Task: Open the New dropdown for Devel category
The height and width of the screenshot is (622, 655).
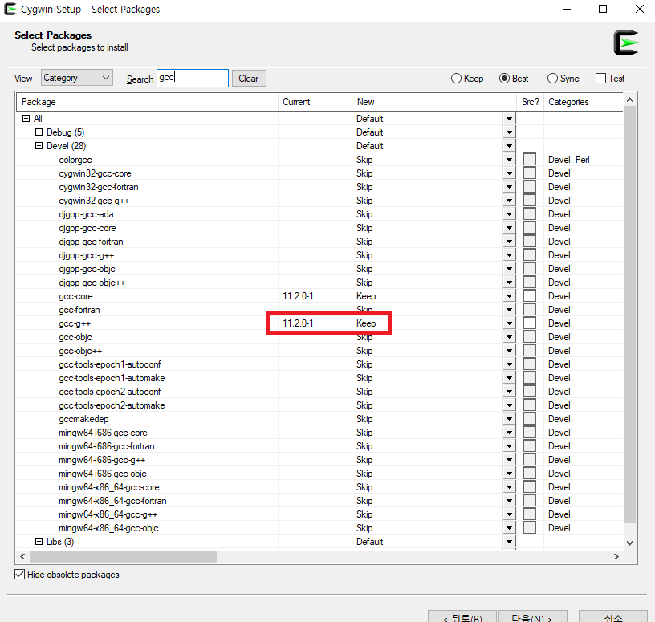Action: (509, 146)
